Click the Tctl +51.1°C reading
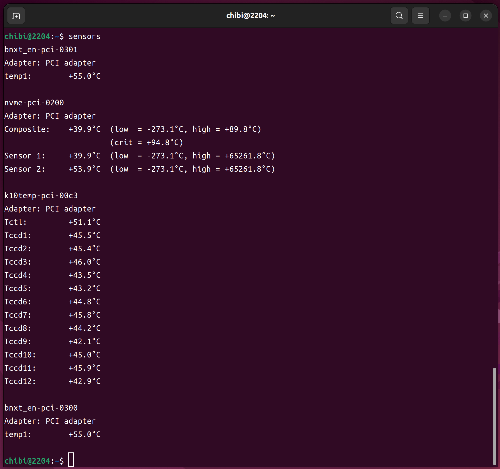This screenshot has width=500, height=469. click(x=84, y=222)
